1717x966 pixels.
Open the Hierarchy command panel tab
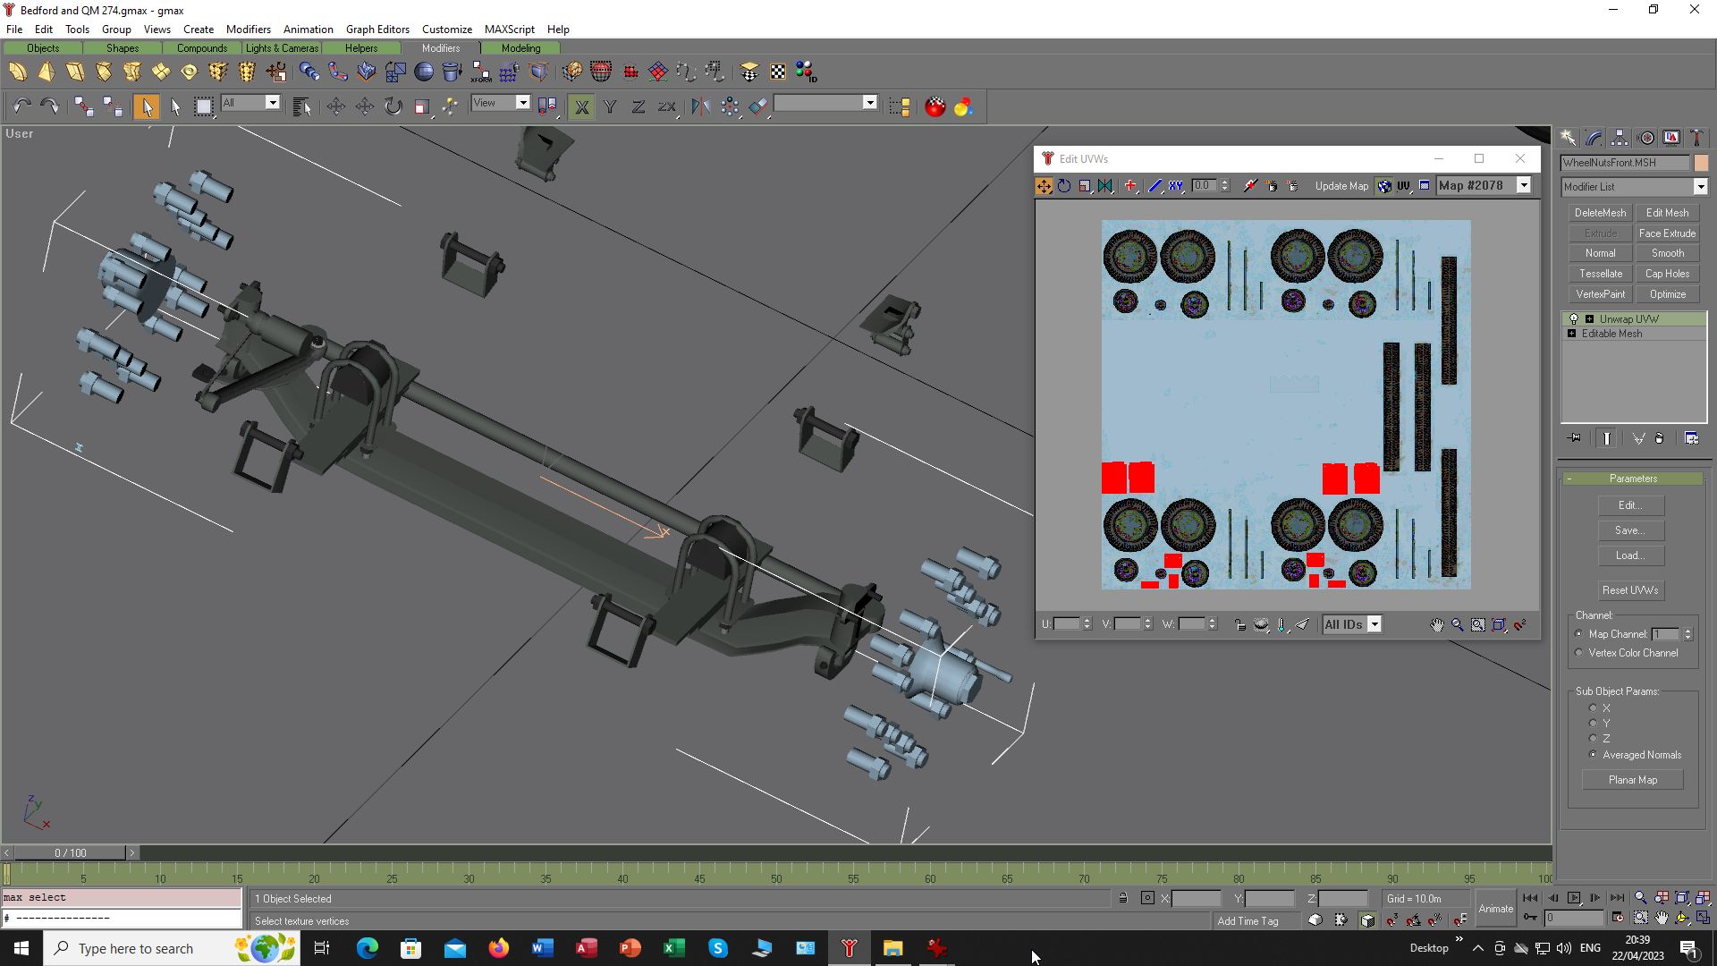(1620, 138)
